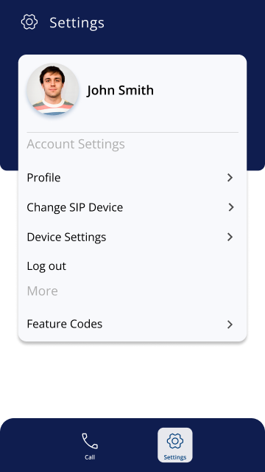Tap the highlighted Settings tab button background
The height and width of the screenshot is (472, 265).
tap(175, 445)
